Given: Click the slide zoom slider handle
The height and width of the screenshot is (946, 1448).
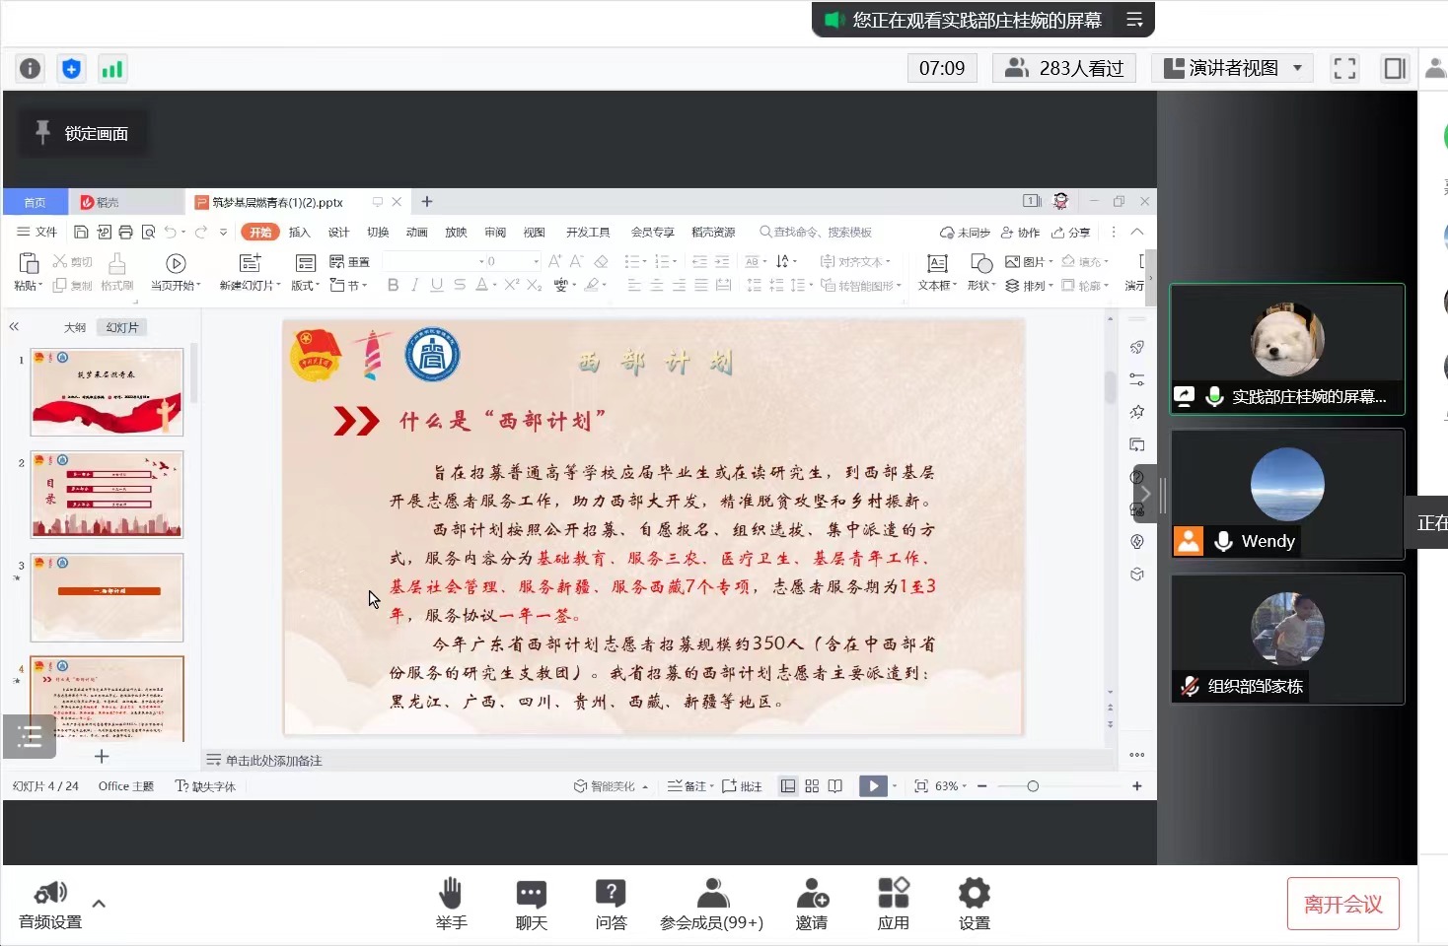Looking at the screenshot, I should click(x=1033, y=786).
